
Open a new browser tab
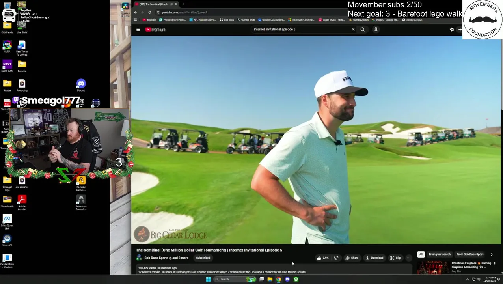pos(183,4)
